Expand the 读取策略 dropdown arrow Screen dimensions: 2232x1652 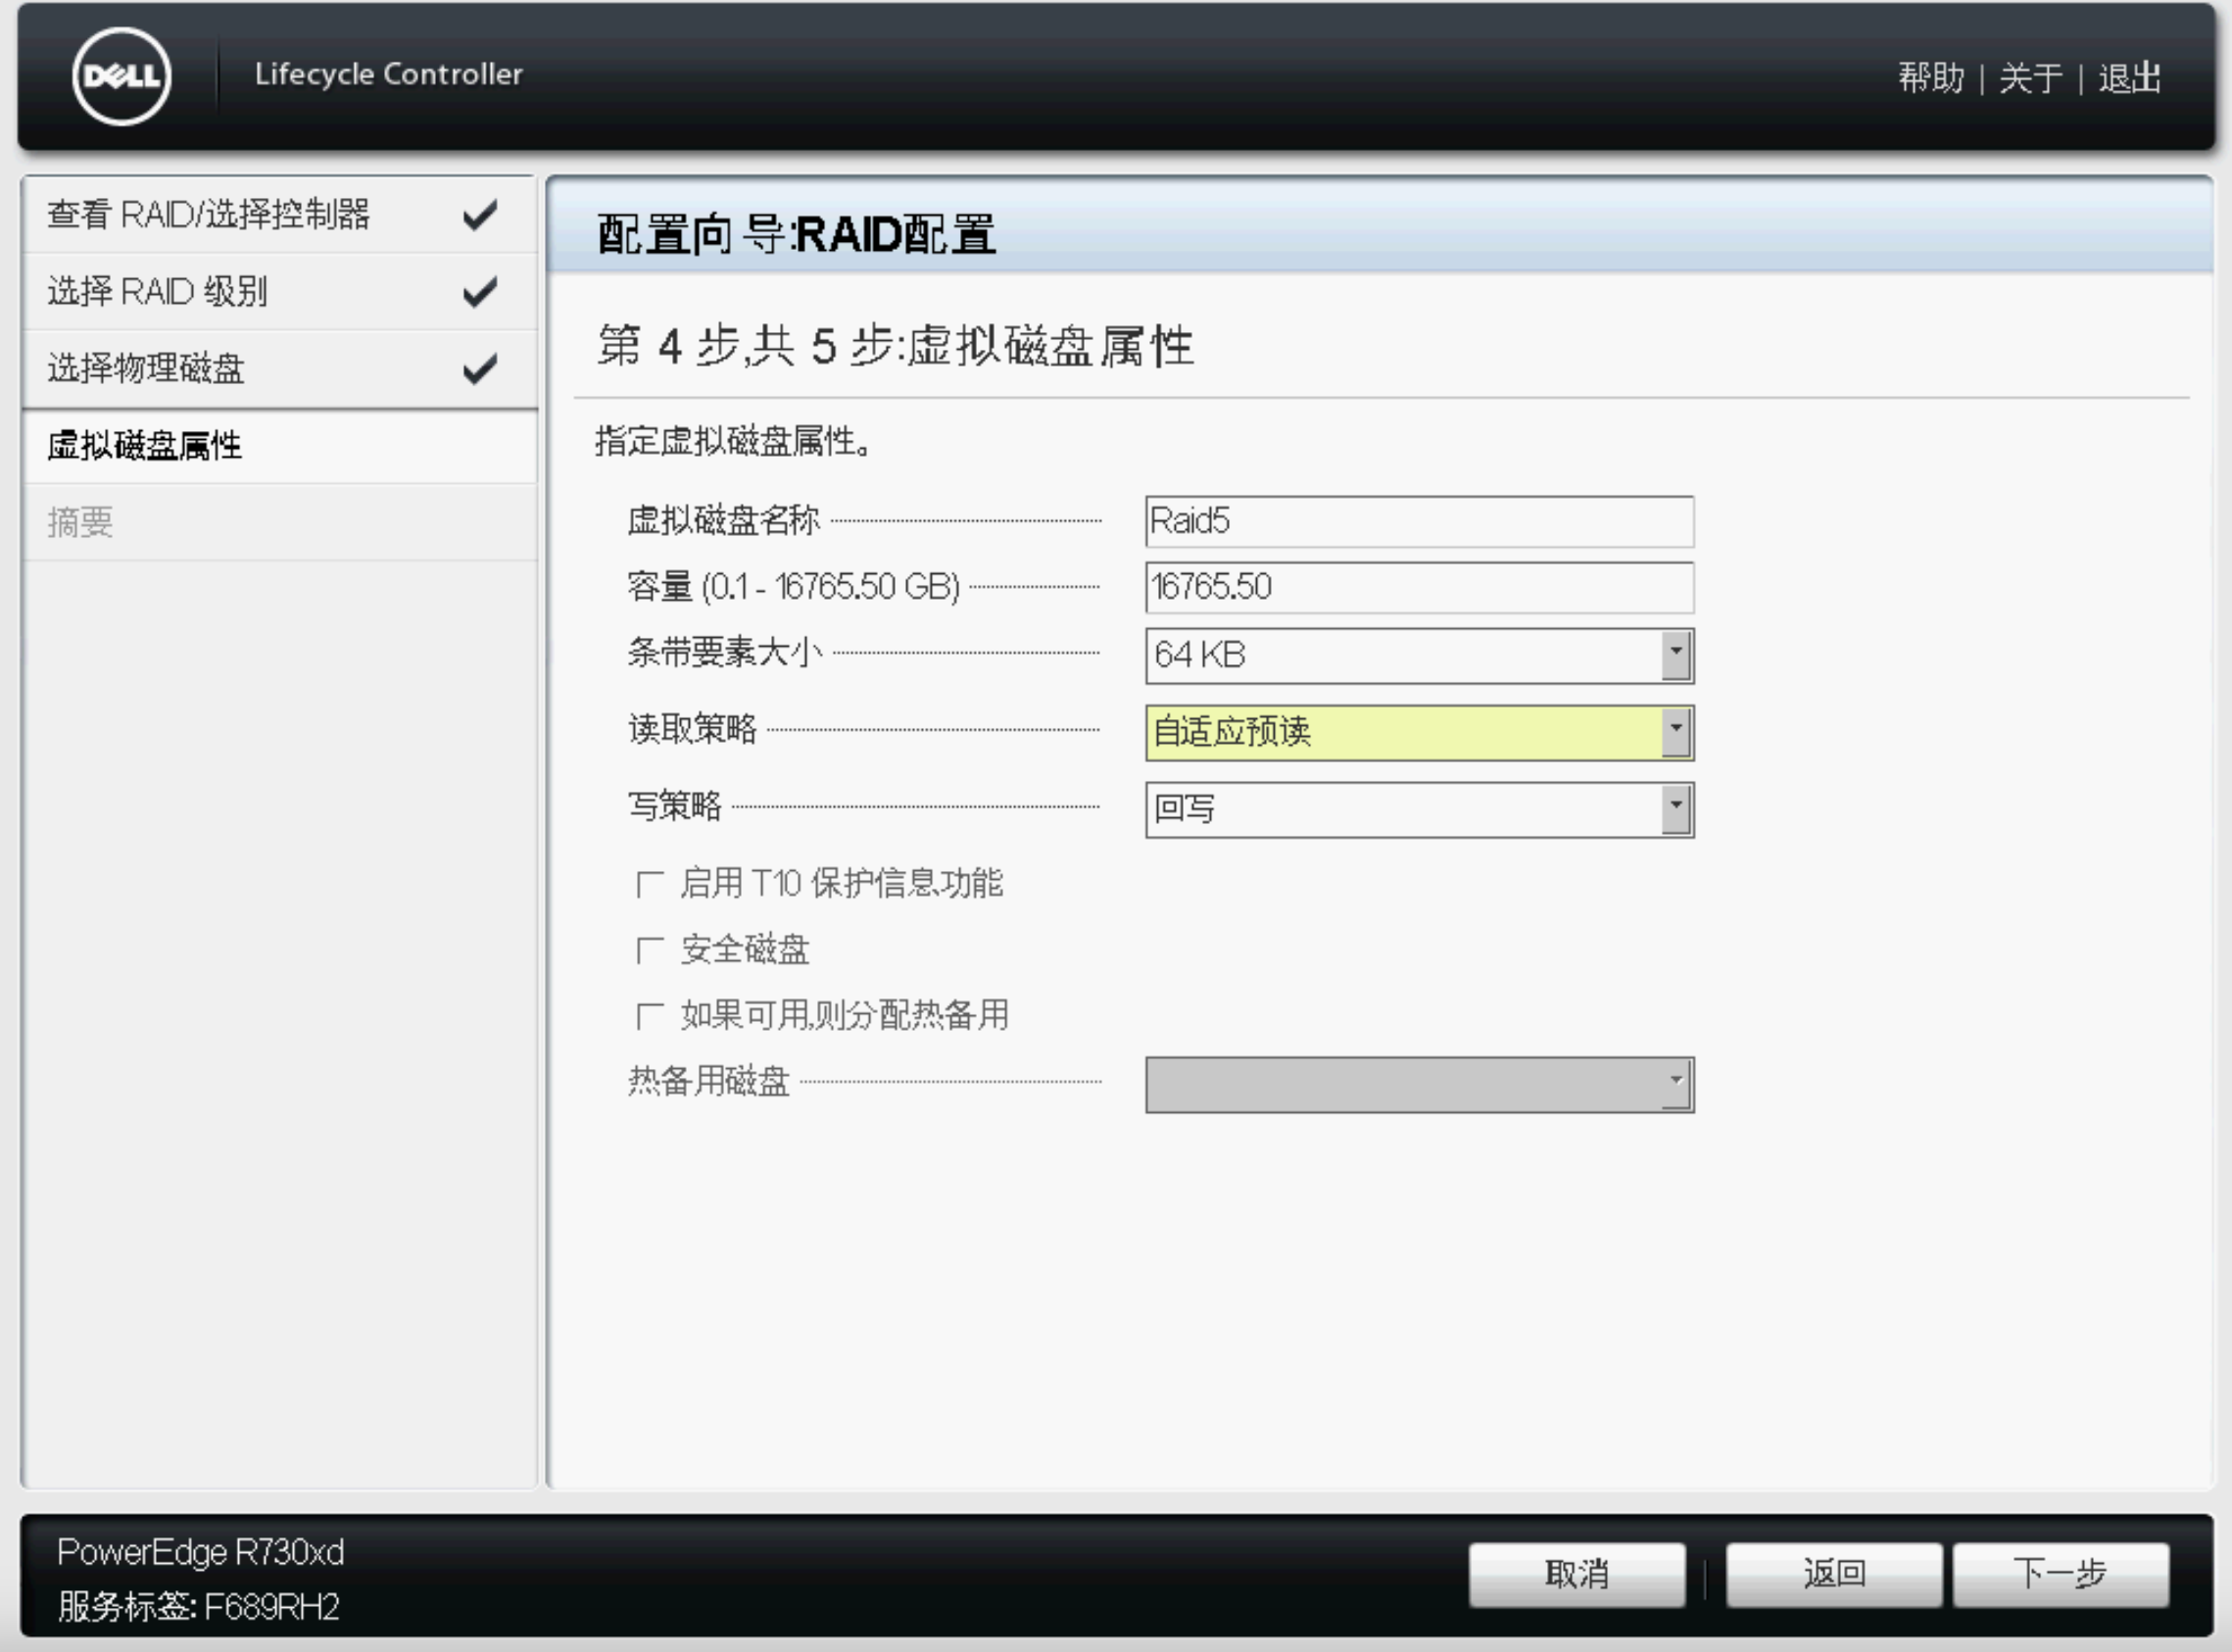coord(1676,732)
